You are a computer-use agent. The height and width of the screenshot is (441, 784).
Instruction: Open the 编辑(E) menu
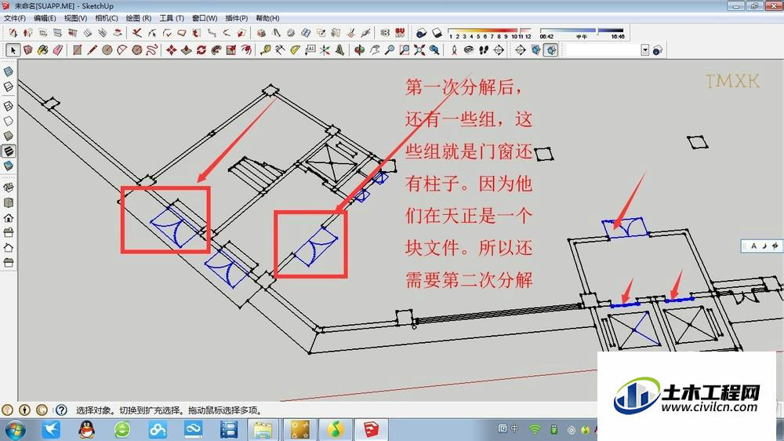tap(45, 18)
